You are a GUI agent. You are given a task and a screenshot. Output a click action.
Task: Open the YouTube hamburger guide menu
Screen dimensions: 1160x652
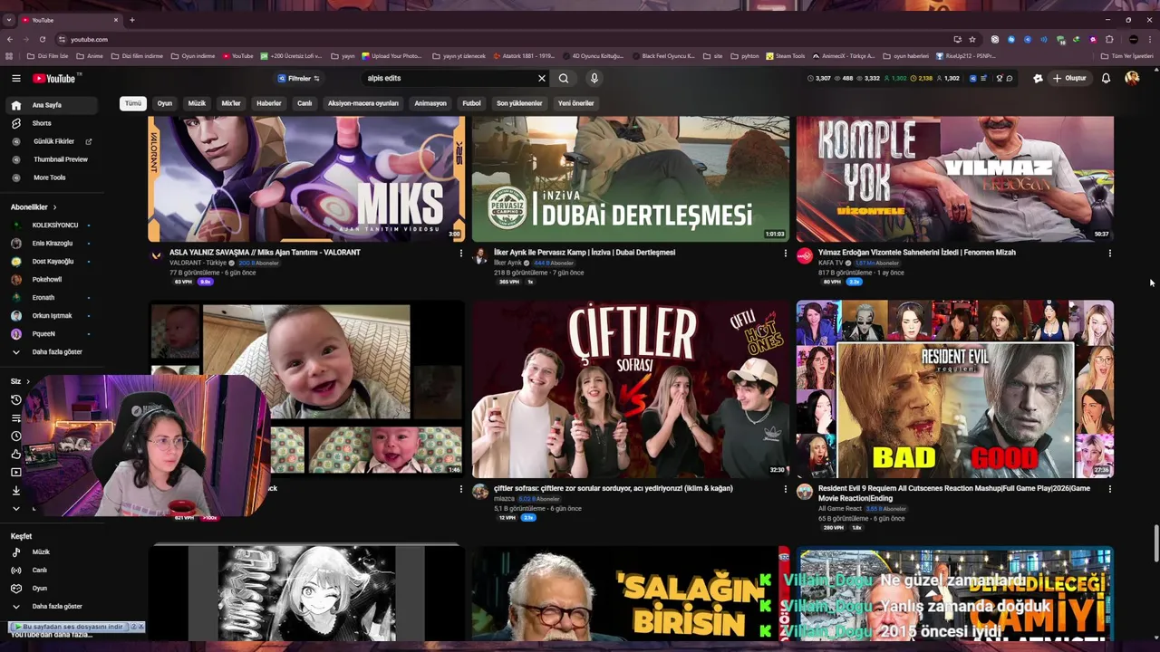[15, 79]
